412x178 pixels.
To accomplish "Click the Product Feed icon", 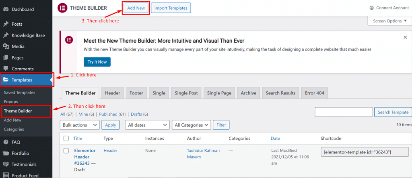I will [x=6, y=175].
